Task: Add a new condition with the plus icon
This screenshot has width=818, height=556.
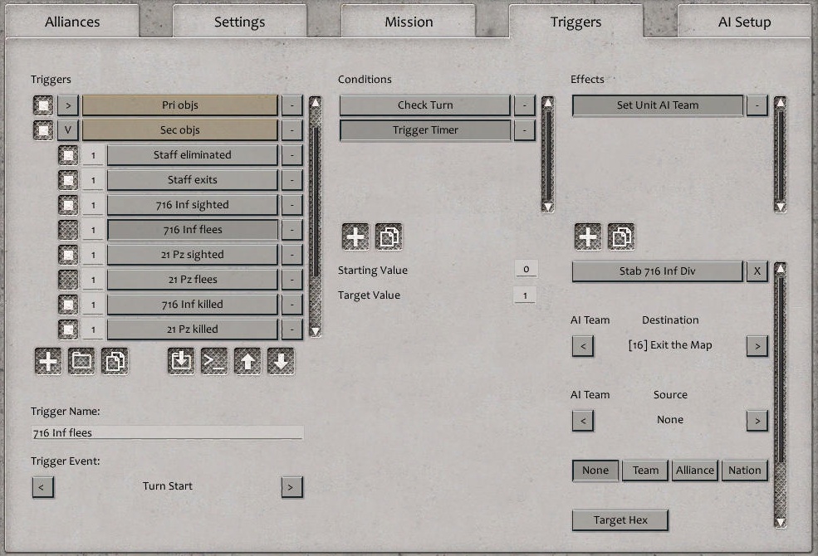Action: click(x=355, y=236)
